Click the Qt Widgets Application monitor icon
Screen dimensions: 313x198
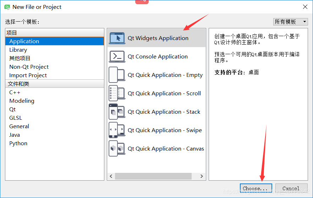117,38
